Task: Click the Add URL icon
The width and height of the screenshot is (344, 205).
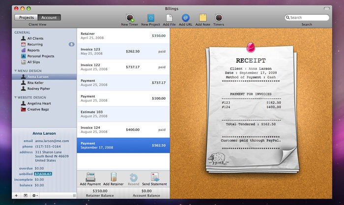Action: (x=186, y=18)
